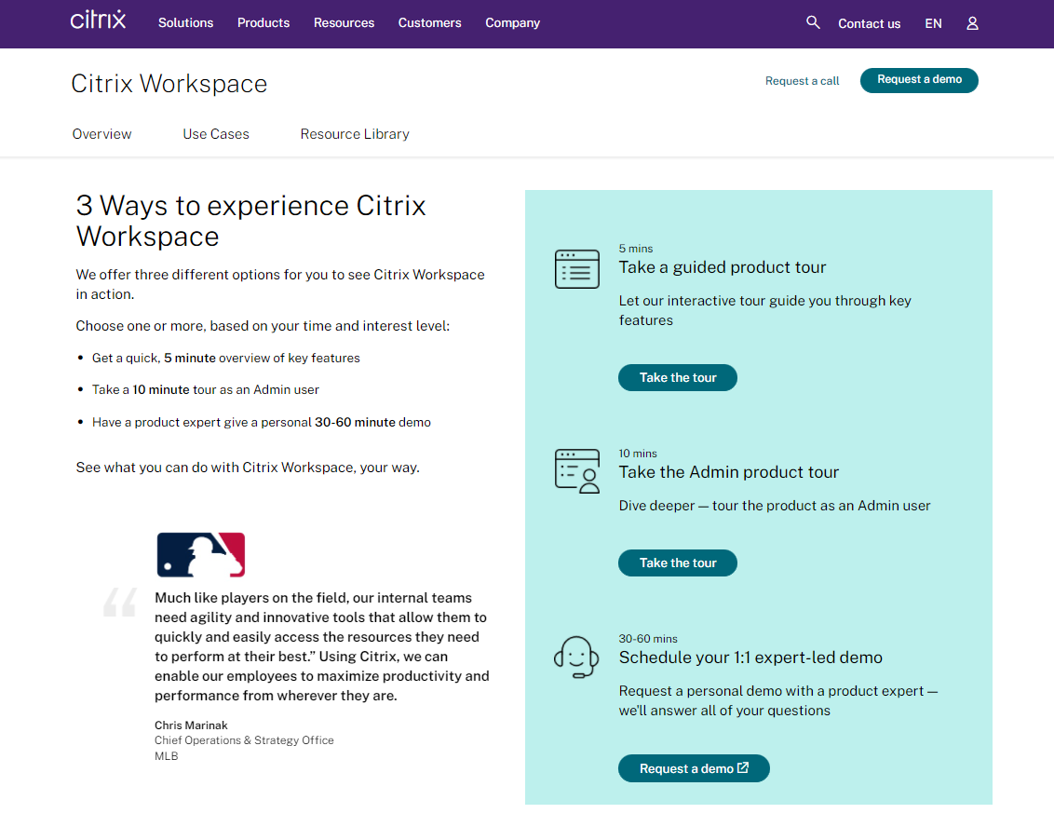1054x827 pixels.
Task: Click Take the tour under guided product tour
Action: point(678,377)
